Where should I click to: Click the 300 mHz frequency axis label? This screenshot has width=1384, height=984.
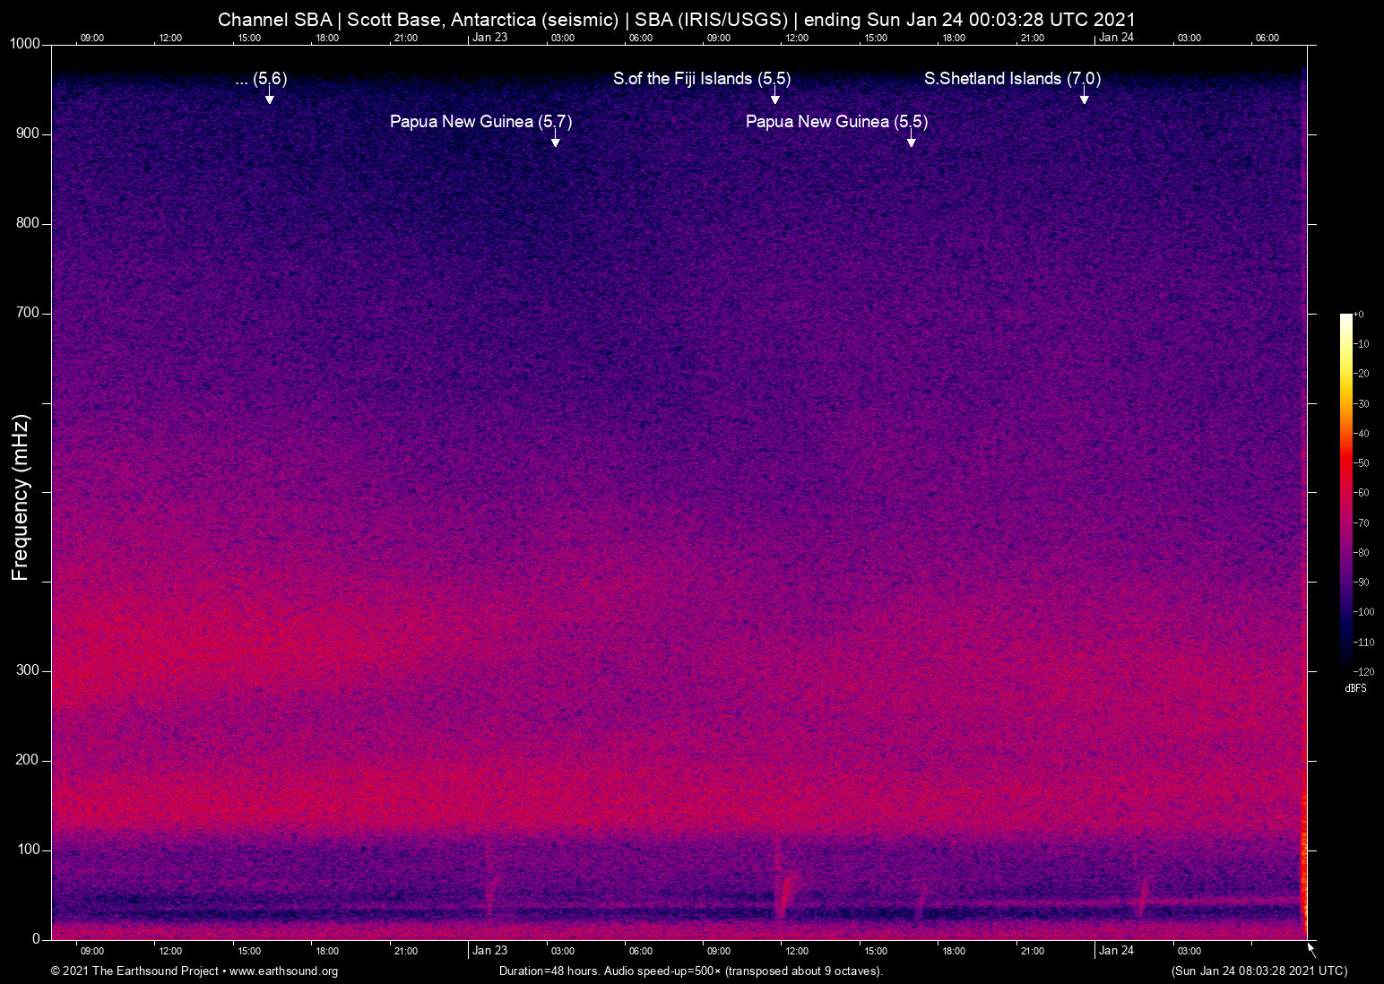pyautogui.click(x=28, y=670)
